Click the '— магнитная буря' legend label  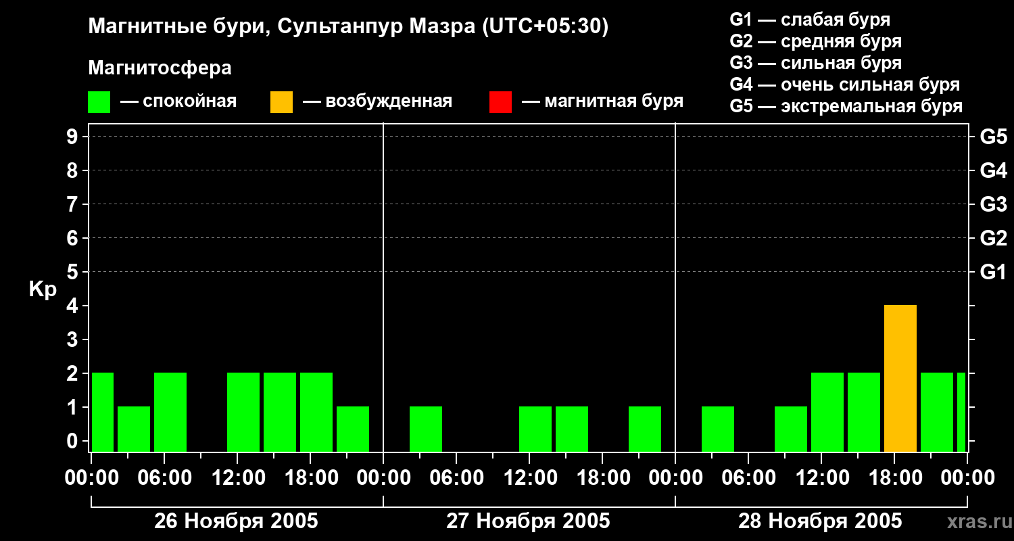(x=602, y=102)
